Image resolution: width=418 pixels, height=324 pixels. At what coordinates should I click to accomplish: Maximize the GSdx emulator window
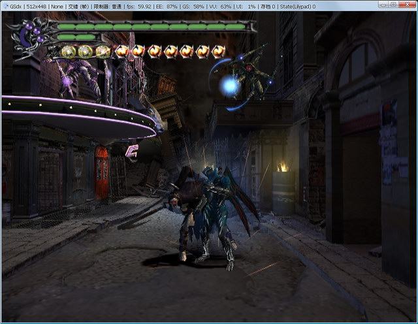coord(394,5)
